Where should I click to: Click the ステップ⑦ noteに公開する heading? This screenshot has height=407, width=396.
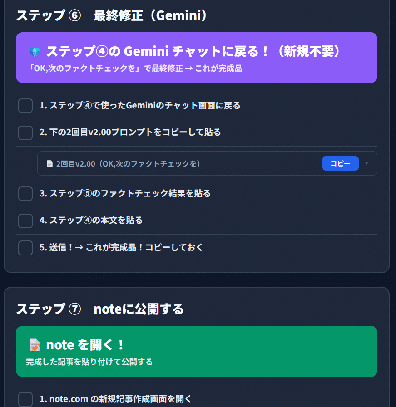point(100,309)
